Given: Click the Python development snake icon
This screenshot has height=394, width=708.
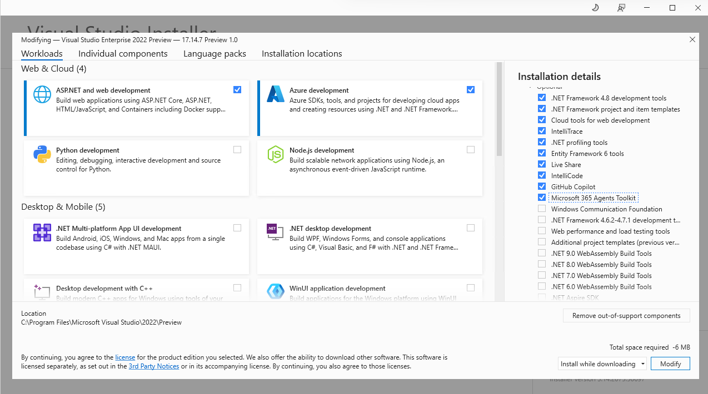Looking at the screenshot, I should click(42, 154).
